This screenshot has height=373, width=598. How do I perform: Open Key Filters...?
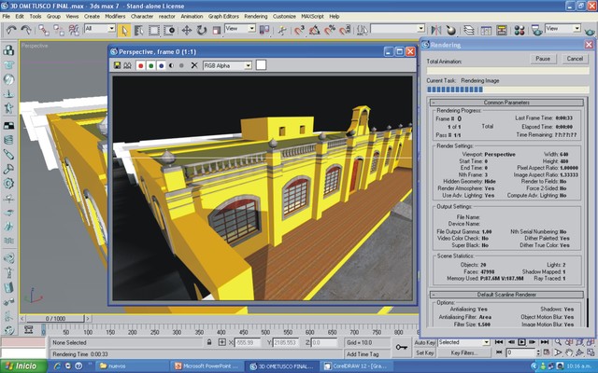pos(463,352)
